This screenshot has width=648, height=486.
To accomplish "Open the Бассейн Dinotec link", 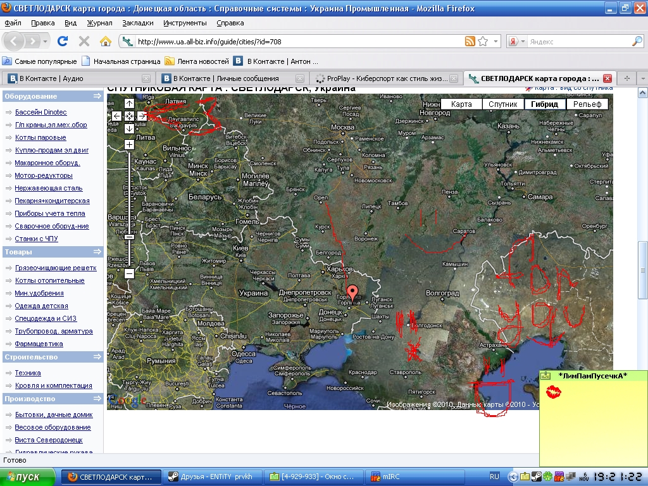I will 41,112.
